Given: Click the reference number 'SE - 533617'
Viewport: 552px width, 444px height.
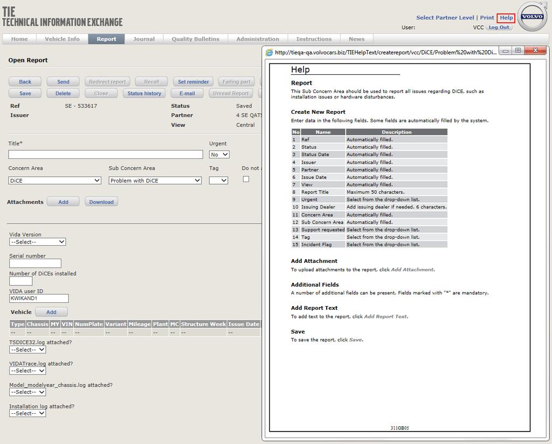Looking at the screenshot, I should [x=81, y=106].
